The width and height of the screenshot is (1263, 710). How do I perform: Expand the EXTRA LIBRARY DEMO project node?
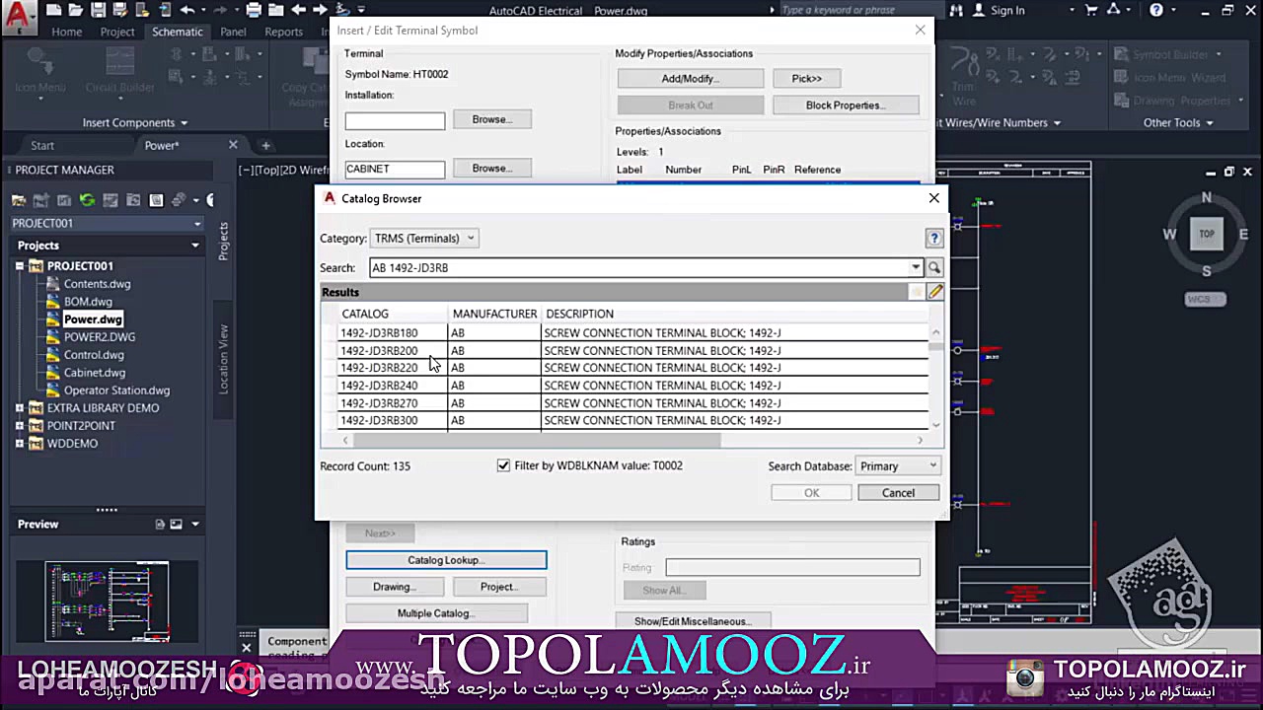tap(20, 408)
